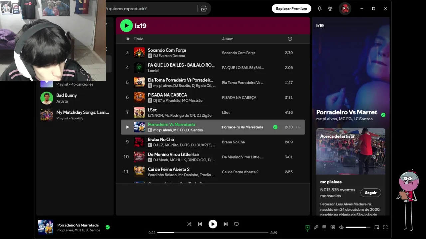Open My Matchday Songs playlist in library
Screen dimensions: 426x239
coord(75,115)
